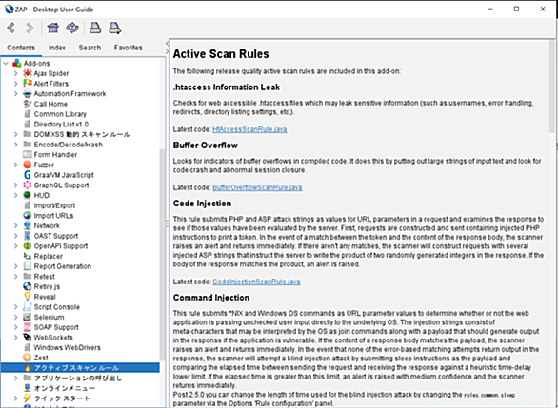Expand the GraphQL Support node
558x408 pixels.
click(x=15, y=185)
